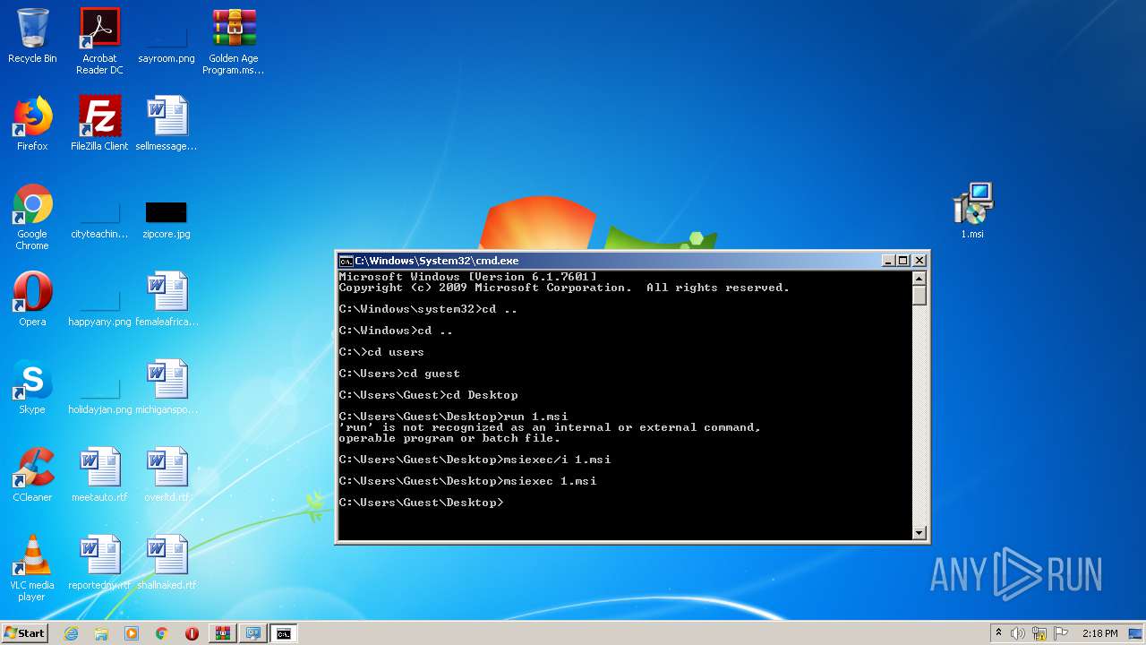Click the 'cd Desktop' command line
Image resolution: width=1146 pixels, height=645 pixels.
(x=428, y=395)
